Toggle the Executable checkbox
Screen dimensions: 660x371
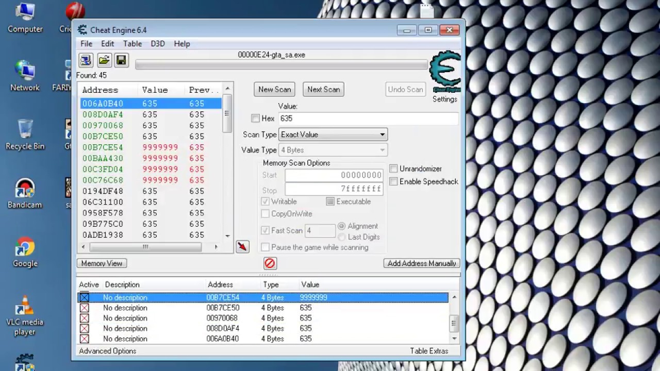click(x=330, y=201)
